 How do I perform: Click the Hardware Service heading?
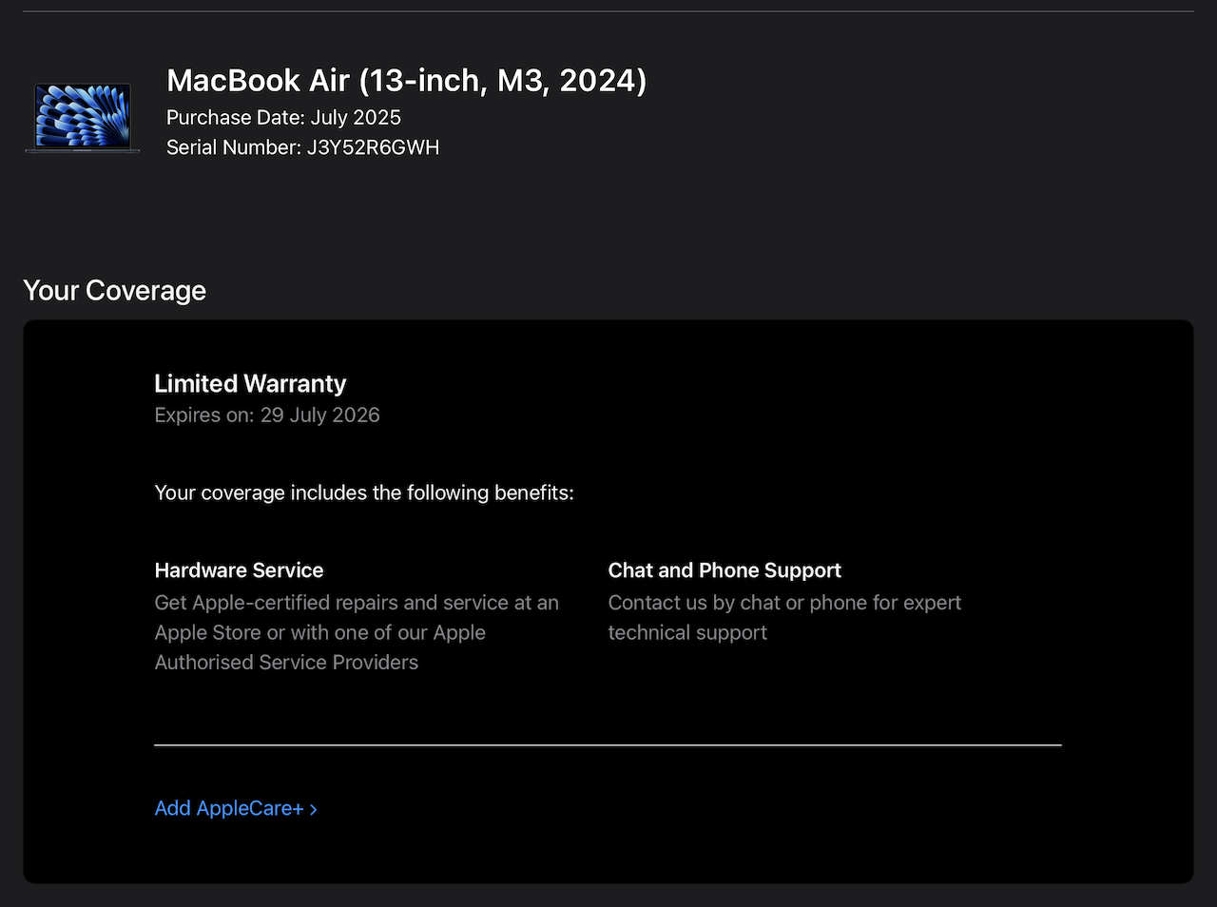pos(239,570)
